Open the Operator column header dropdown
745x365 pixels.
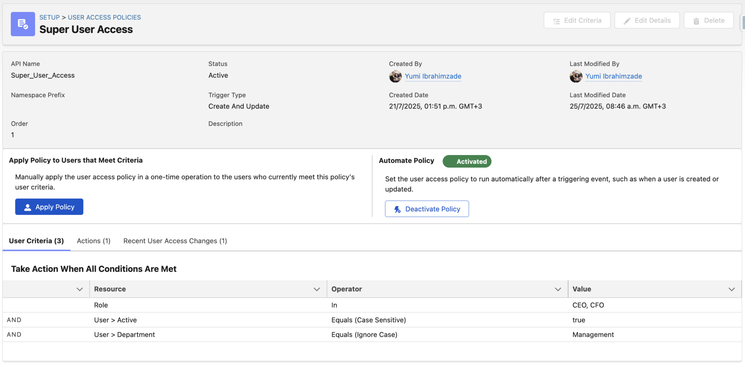pos(558,289)
